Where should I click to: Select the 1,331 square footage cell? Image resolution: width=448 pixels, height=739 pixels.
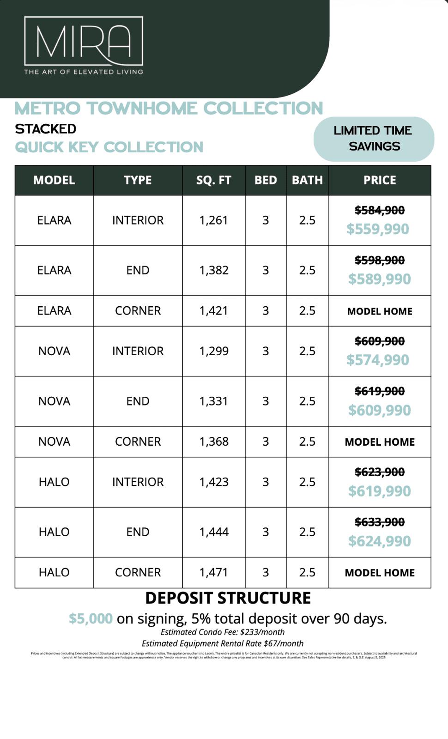coord(213,401)
